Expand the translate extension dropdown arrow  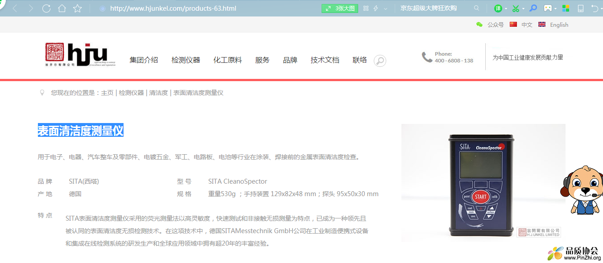(x=506, y=9)
